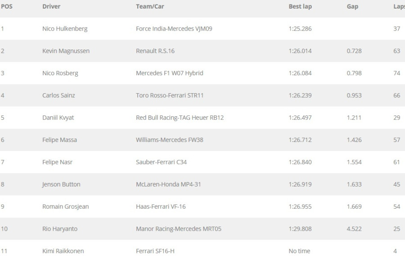Viewport: 405px width, 260px height.
Task: Click the Driver column header
Action: click(x=51, y=6)
